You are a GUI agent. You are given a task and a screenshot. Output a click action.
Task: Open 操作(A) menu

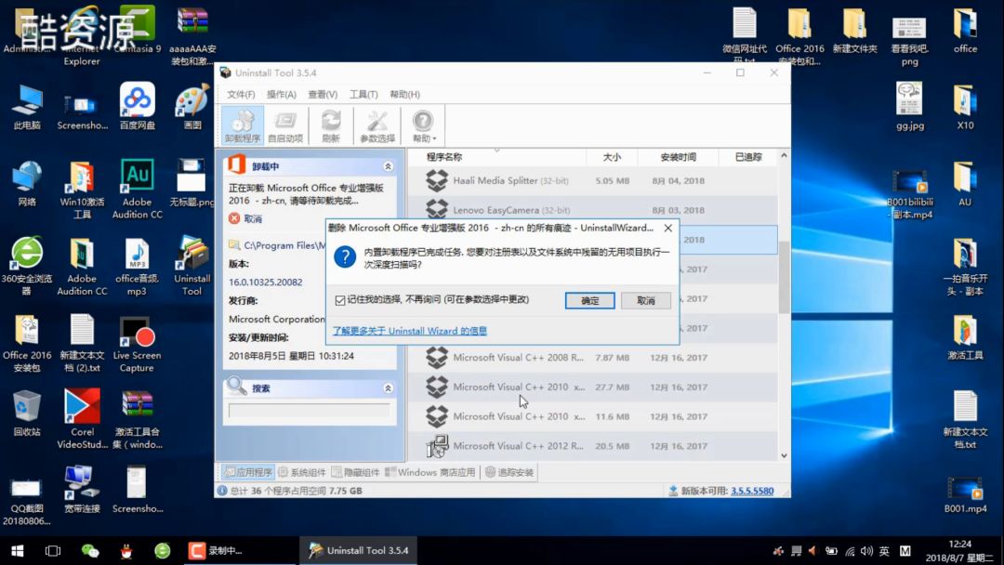point(281,95)
